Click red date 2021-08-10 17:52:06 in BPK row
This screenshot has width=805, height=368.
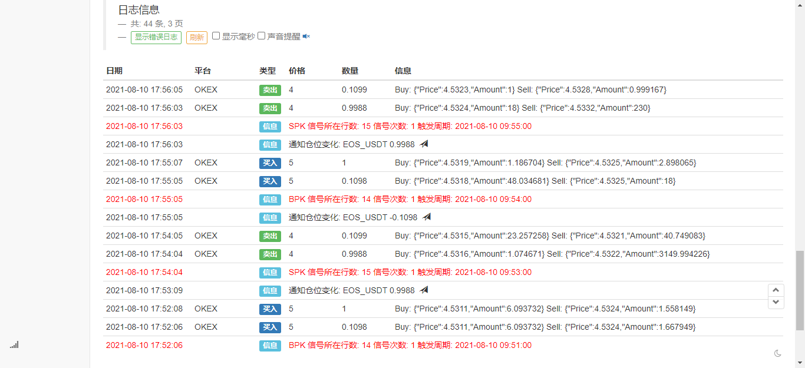click(144, 345)
